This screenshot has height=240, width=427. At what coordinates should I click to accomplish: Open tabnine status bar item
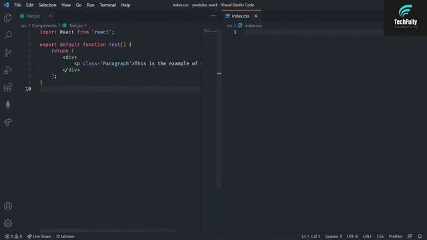65,237
